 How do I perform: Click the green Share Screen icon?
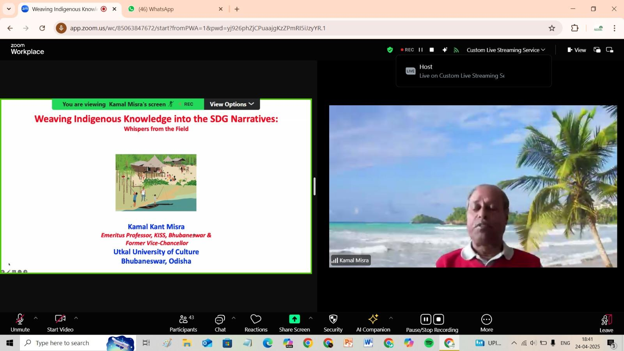point(294,319)
